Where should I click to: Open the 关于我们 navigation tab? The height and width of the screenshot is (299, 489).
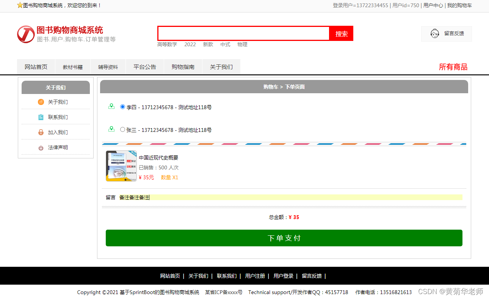[x=221, y=67]
